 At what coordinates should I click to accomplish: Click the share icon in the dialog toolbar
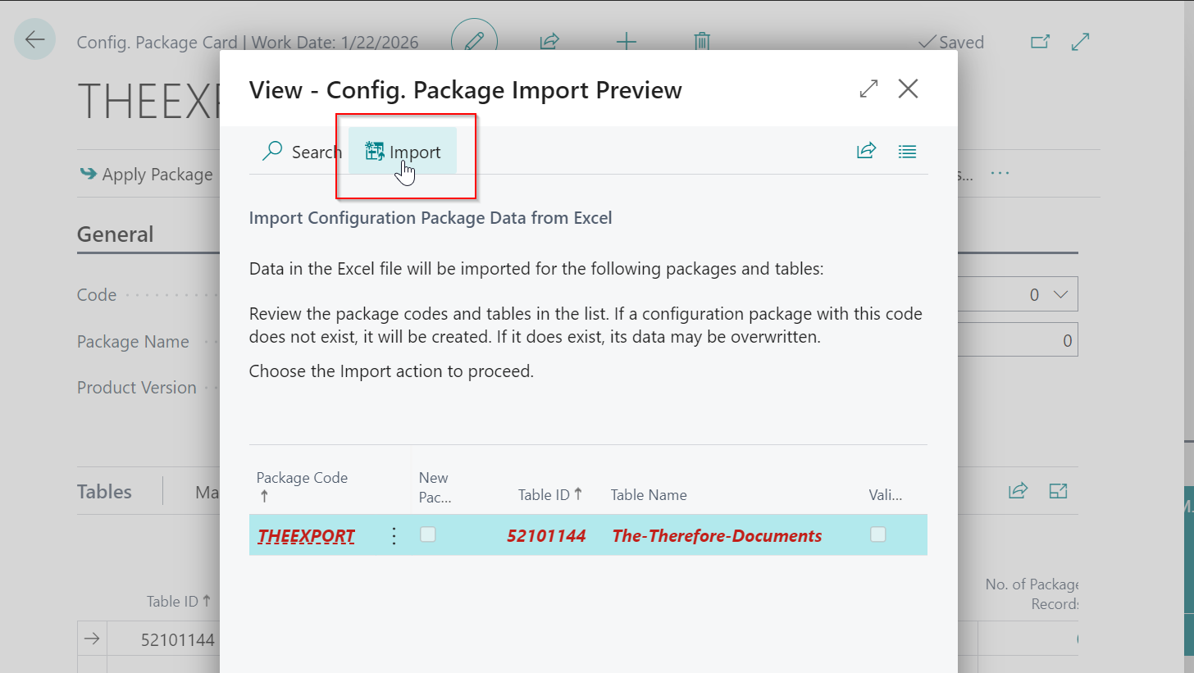coord(866,151)
